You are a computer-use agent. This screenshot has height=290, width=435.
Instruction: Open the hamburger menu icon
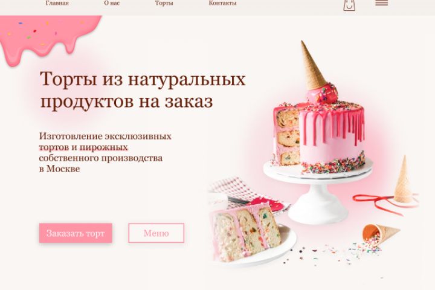click(381, 3)
